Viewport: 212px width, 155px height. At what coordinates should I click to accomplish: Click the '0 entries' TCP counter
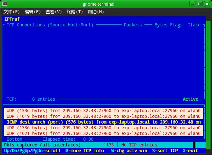coord(44,99)
